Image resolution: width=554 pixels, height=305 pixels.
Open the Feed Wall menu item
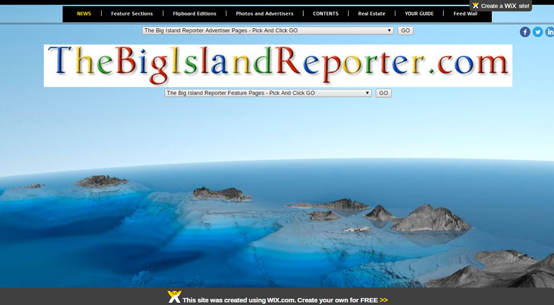point(465,14)
